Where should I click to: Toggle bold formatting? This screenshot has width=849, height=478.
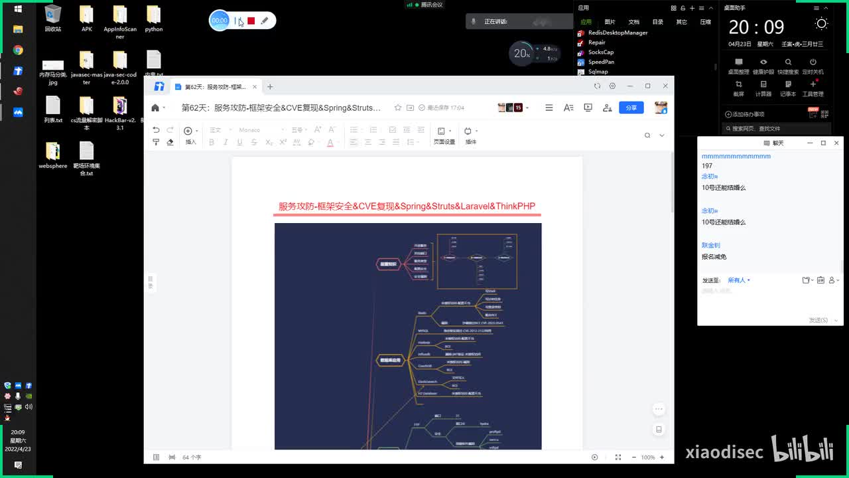[212, 142]
